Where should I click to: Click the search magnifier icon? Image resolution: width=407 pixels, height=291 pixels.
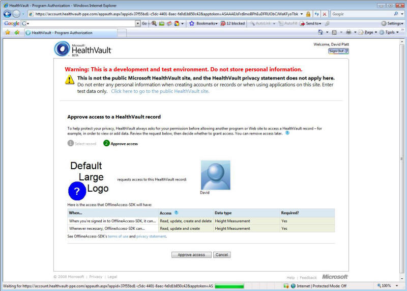(396, 14)
